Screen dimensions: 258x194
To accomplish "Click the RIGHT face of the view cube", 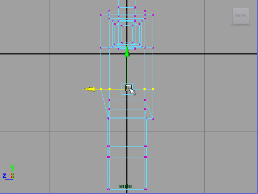I will (241, 16).
